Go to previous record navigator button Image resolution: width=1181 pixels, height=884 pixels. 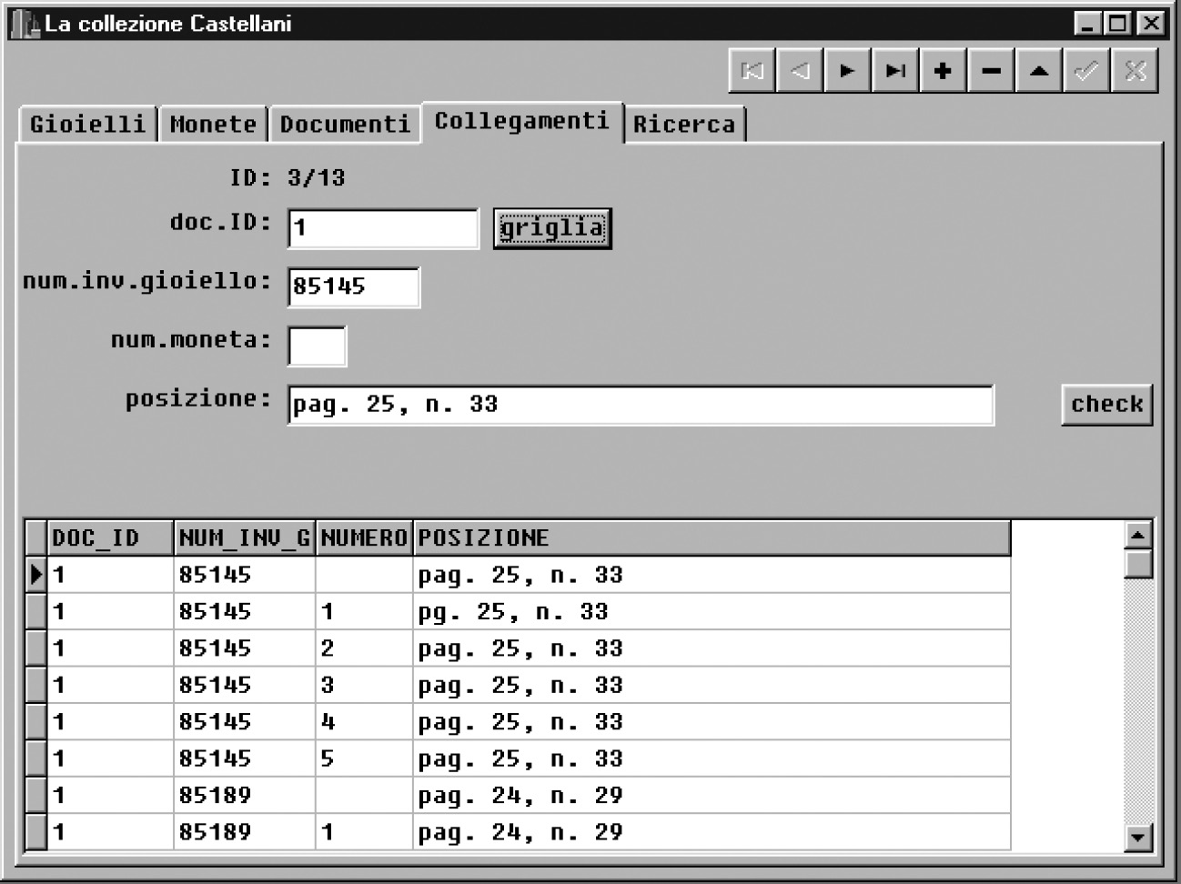point(801,71)
